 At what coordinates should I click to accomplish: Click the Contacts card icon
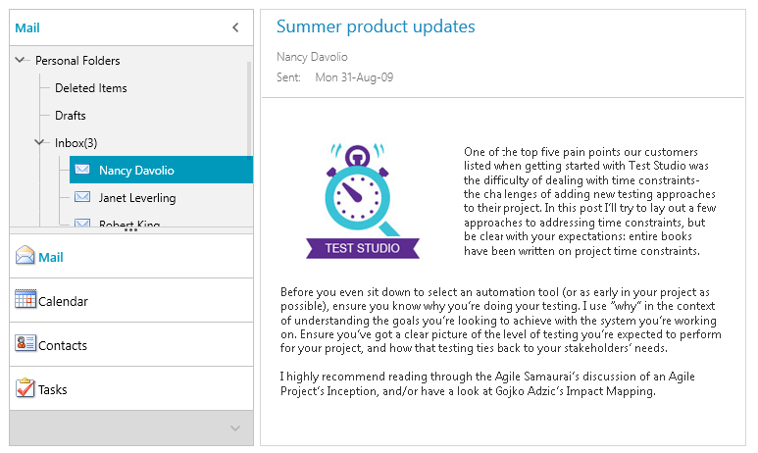coord(25,344)
